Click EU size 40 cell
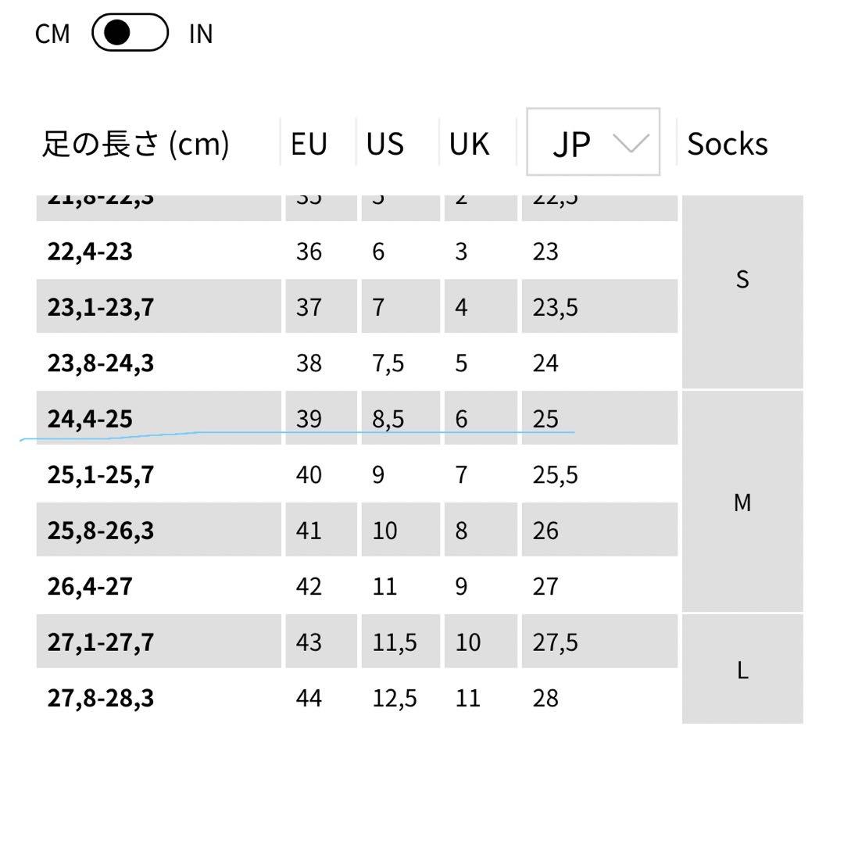The width and height of the screenshot is (844, 844). (309, 474)
